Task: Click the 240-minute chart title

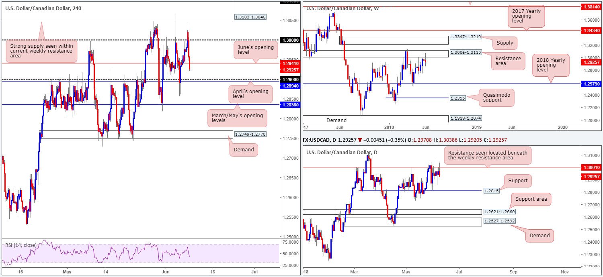Action: tap(43, 8)
